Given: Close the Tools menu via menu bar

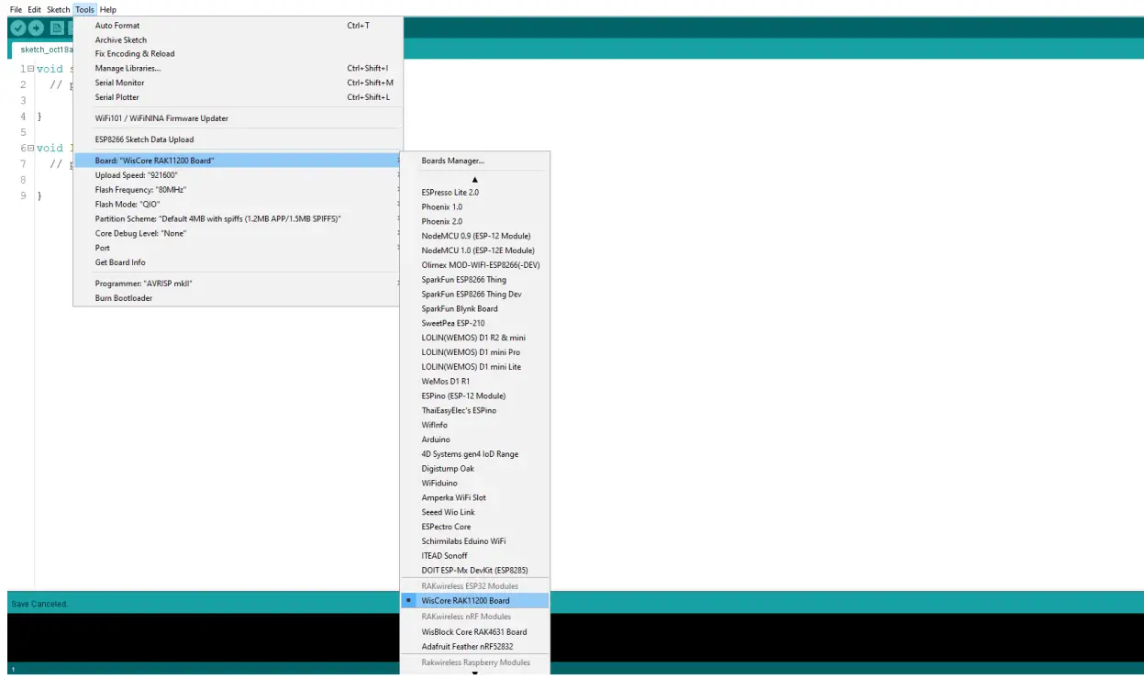Looking at the screenshot, I should coord(84,9).
